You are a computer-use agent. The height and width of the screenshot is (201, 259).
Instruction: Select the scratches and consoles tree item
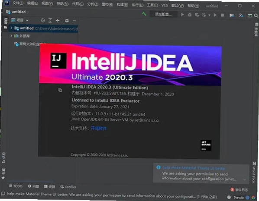tap(30, 44)
